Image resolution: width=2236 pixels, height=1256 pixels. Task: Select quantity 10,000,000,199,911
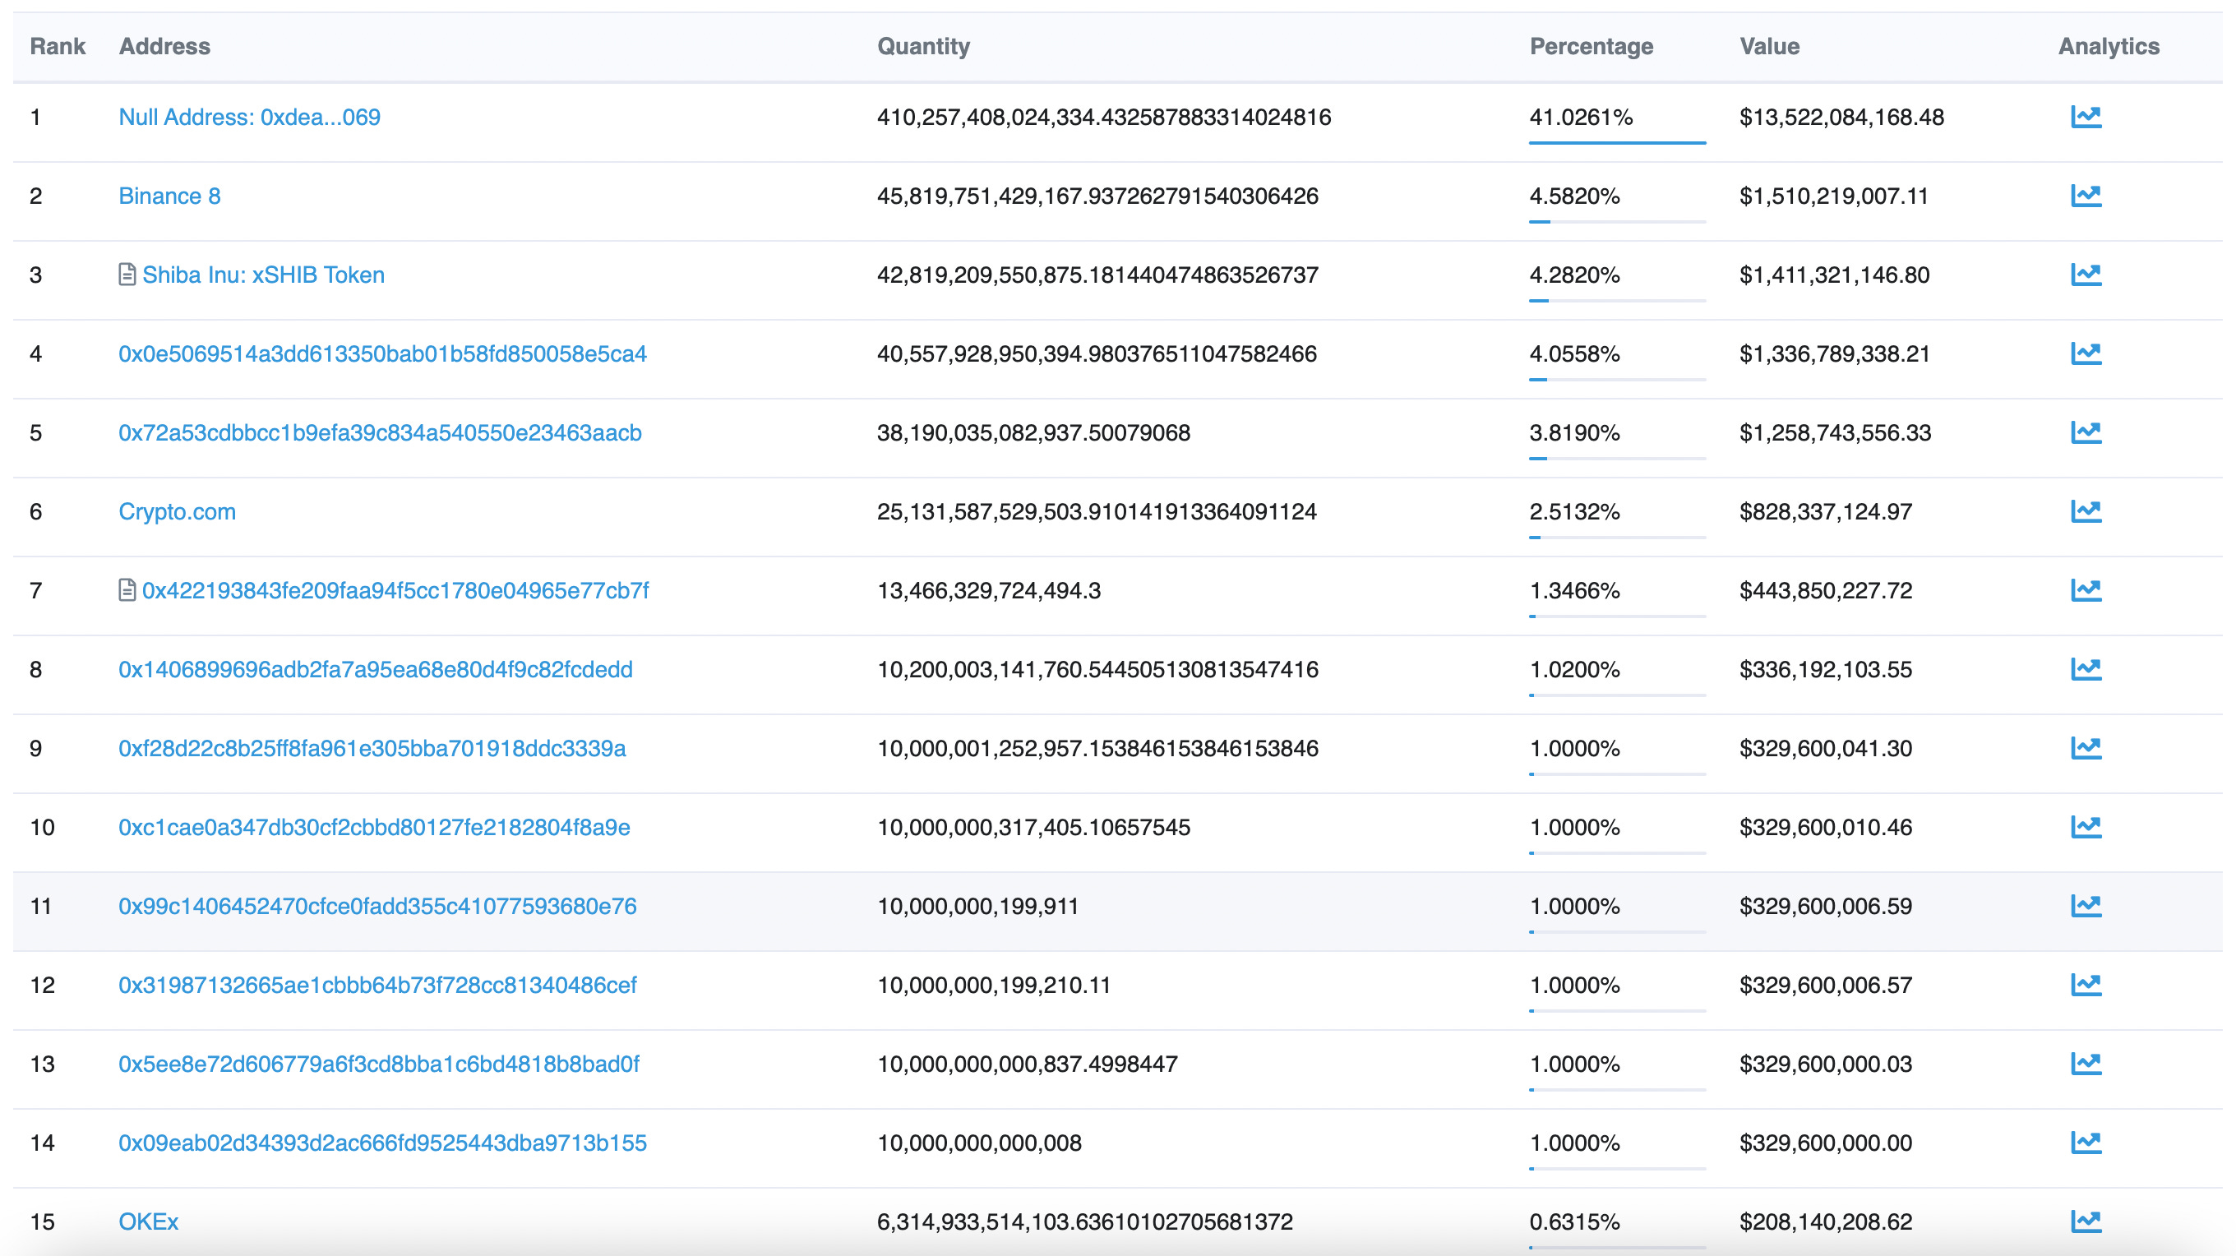click(x=977, y=907)
